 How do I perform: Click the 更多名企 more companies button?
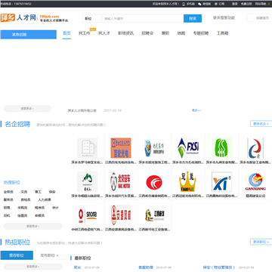(x=261, y=124)
